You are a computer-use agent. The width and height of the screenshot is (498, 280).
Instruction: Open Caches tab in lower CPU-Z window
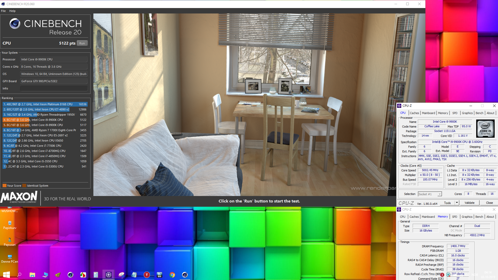(x=414, y=217)
